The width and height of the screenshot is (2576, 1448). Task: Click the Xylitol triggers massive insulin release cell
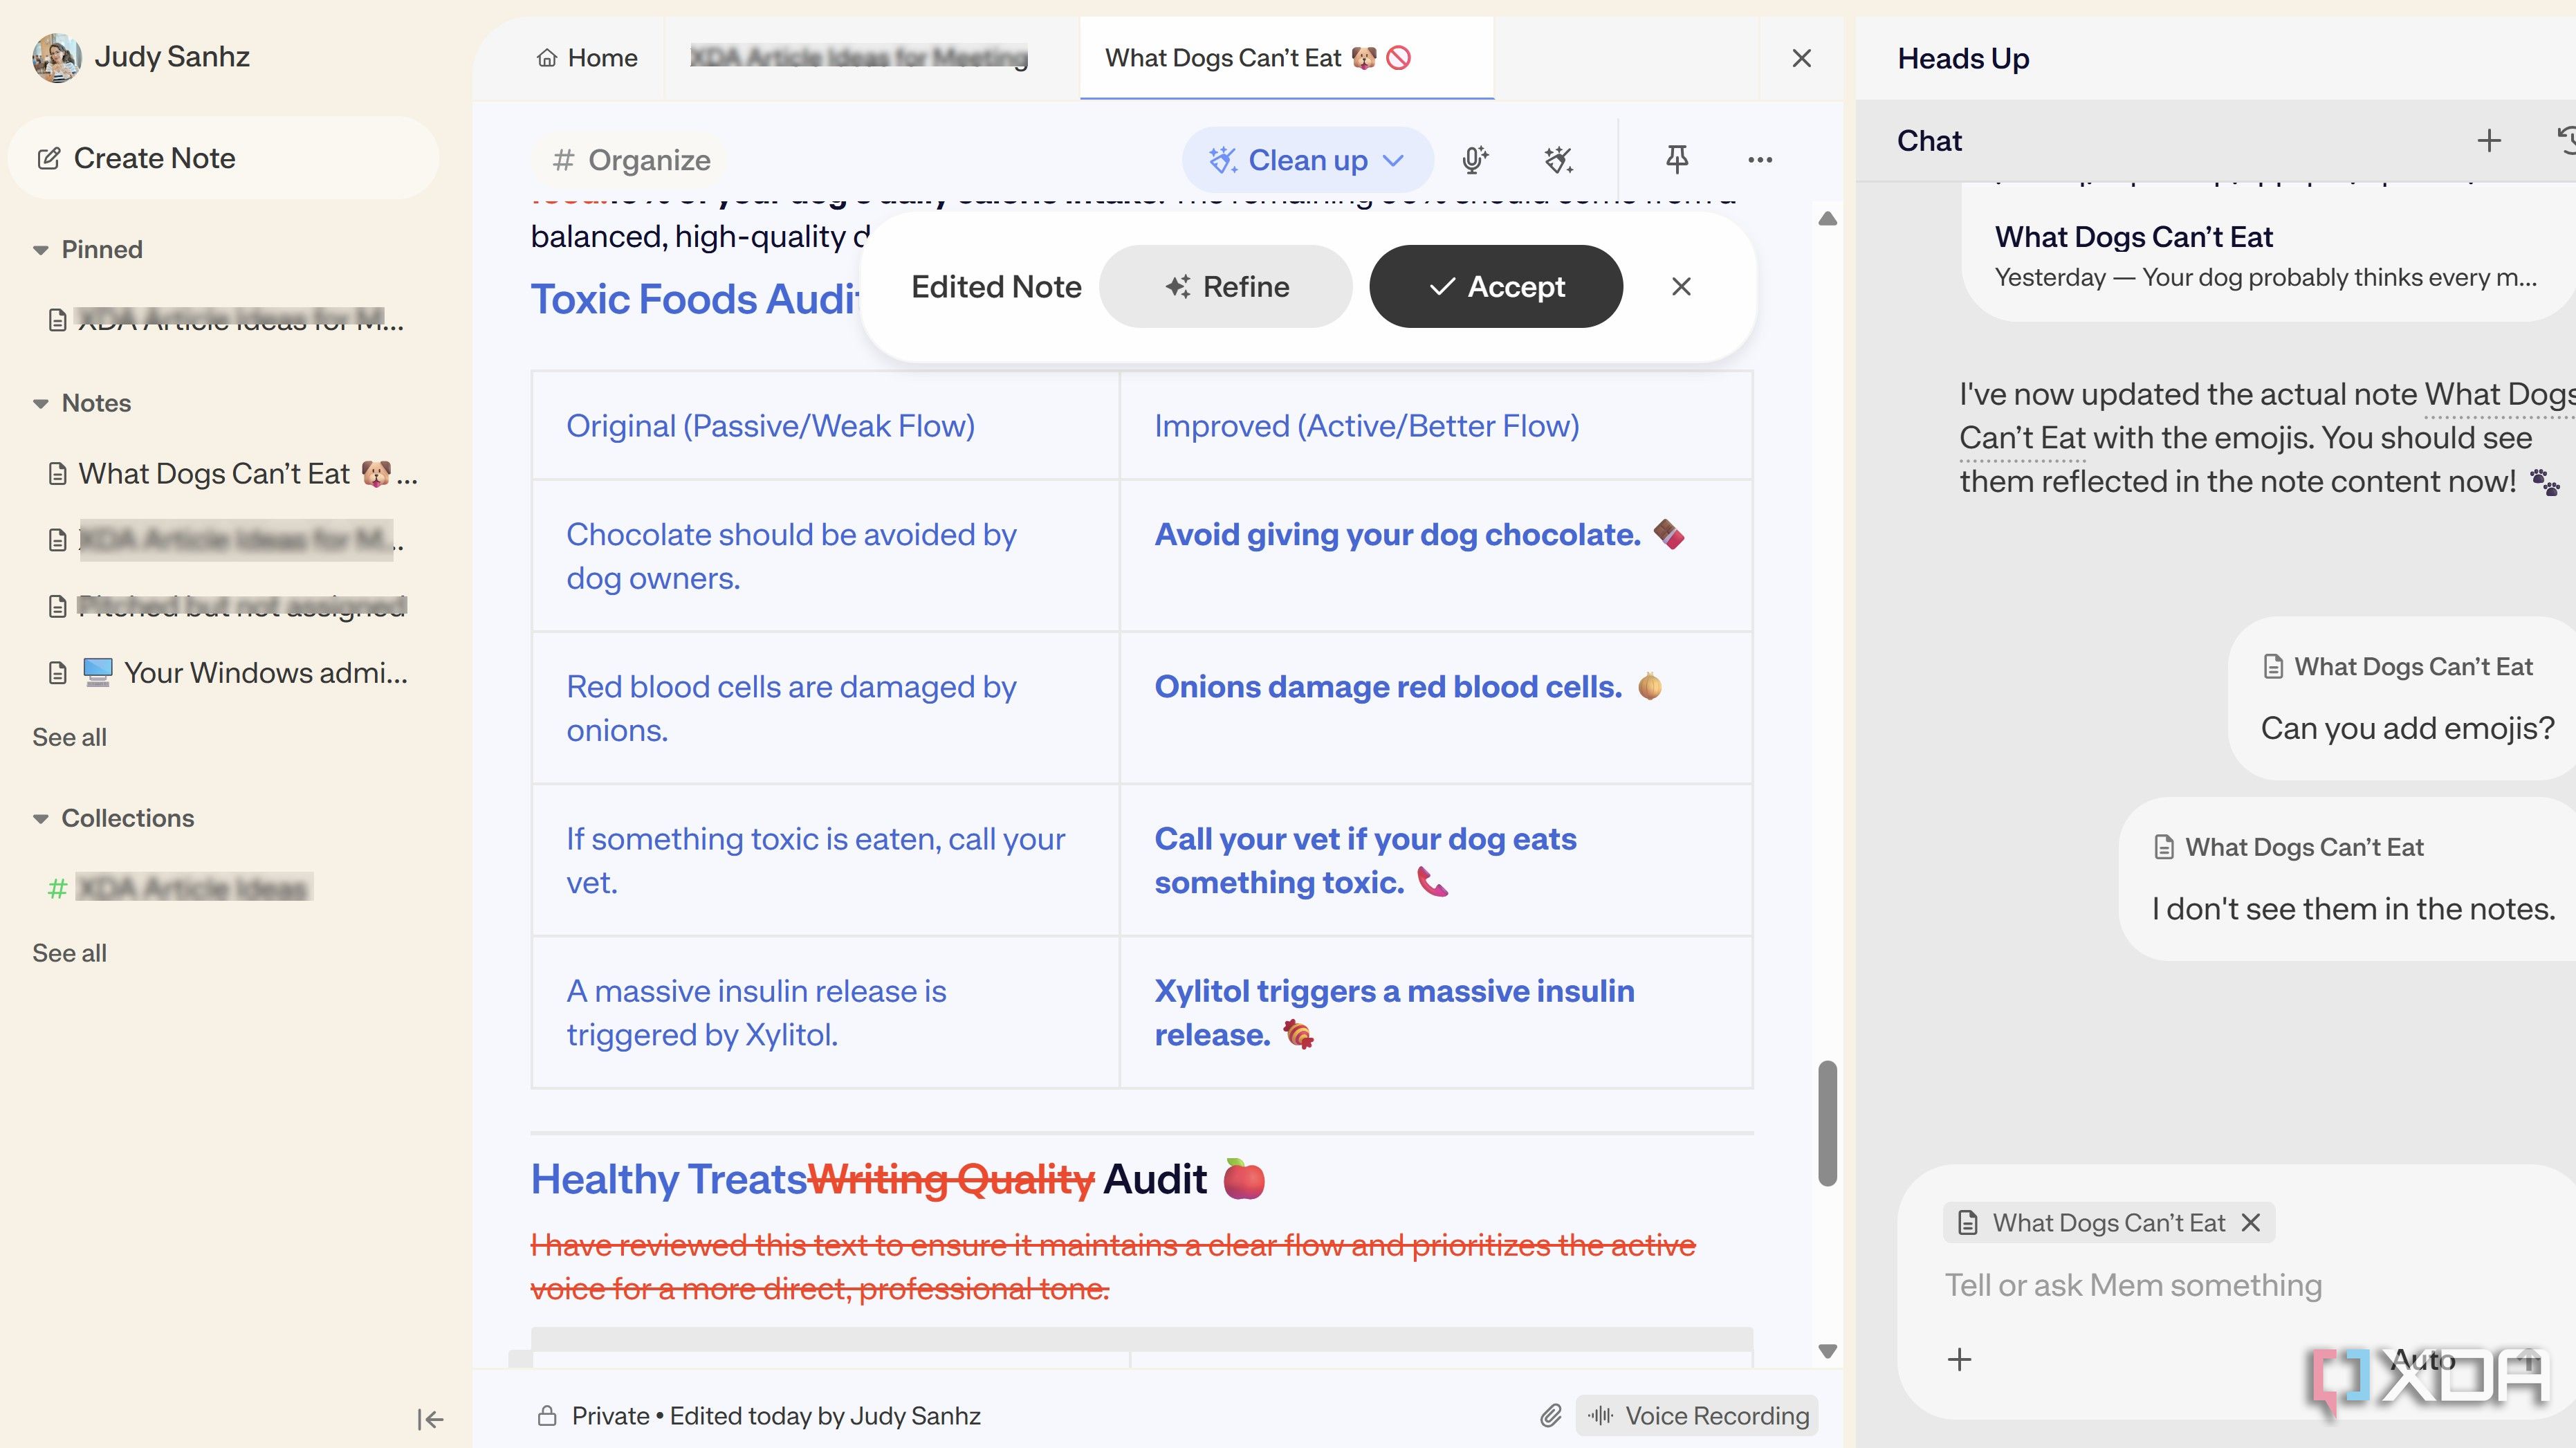pos(1436,1012)
